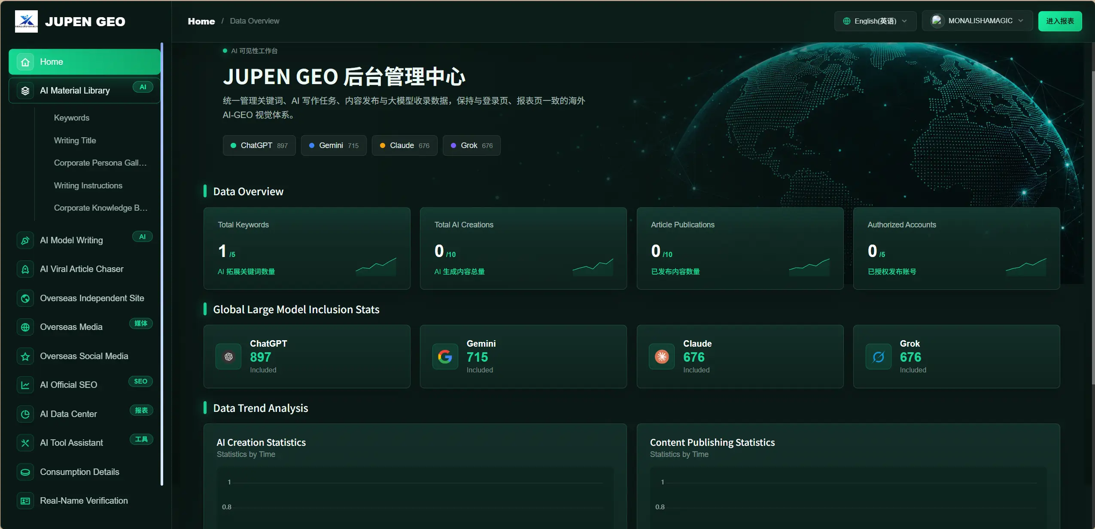The width and height of the screenshot is (1095, 529).
Task: Open the MONALISHAMAGIC account dropdown
Action: (977, 21)
